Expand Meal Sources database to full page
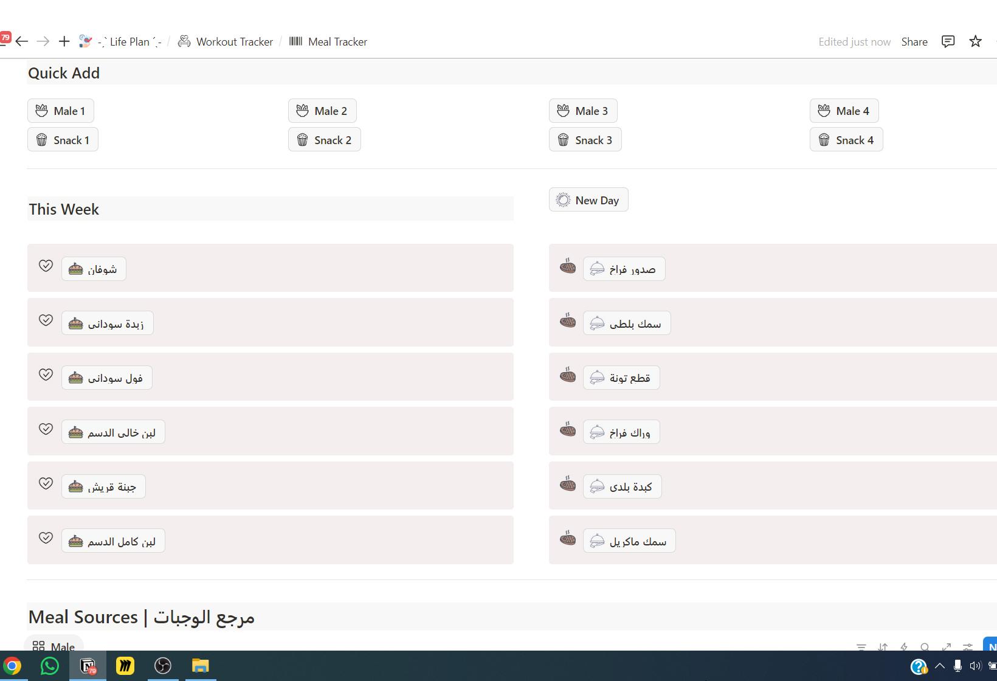Image resolution: width=997 pixels, height=681 pixels. point(947,647)
